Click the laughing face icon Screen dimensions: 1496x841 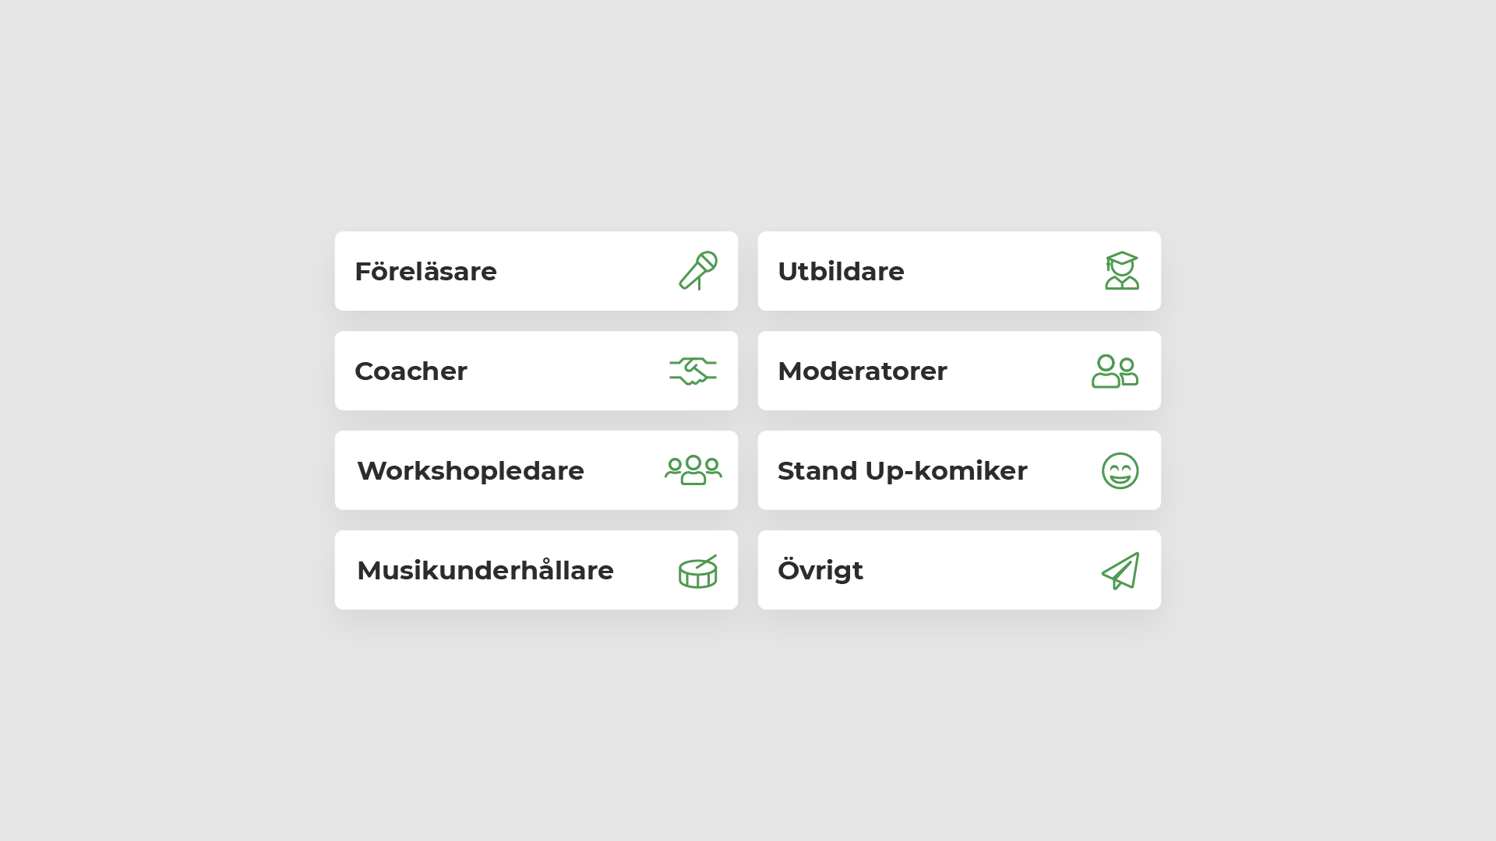click(1120, 470)
